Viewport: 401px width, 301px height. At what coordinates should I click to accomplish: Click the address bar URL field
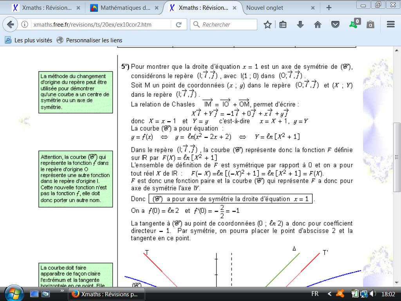pyautogui.click(x=101, y=25)
